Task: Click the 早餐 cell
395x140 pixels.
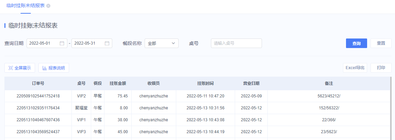Action: (98, 96)
